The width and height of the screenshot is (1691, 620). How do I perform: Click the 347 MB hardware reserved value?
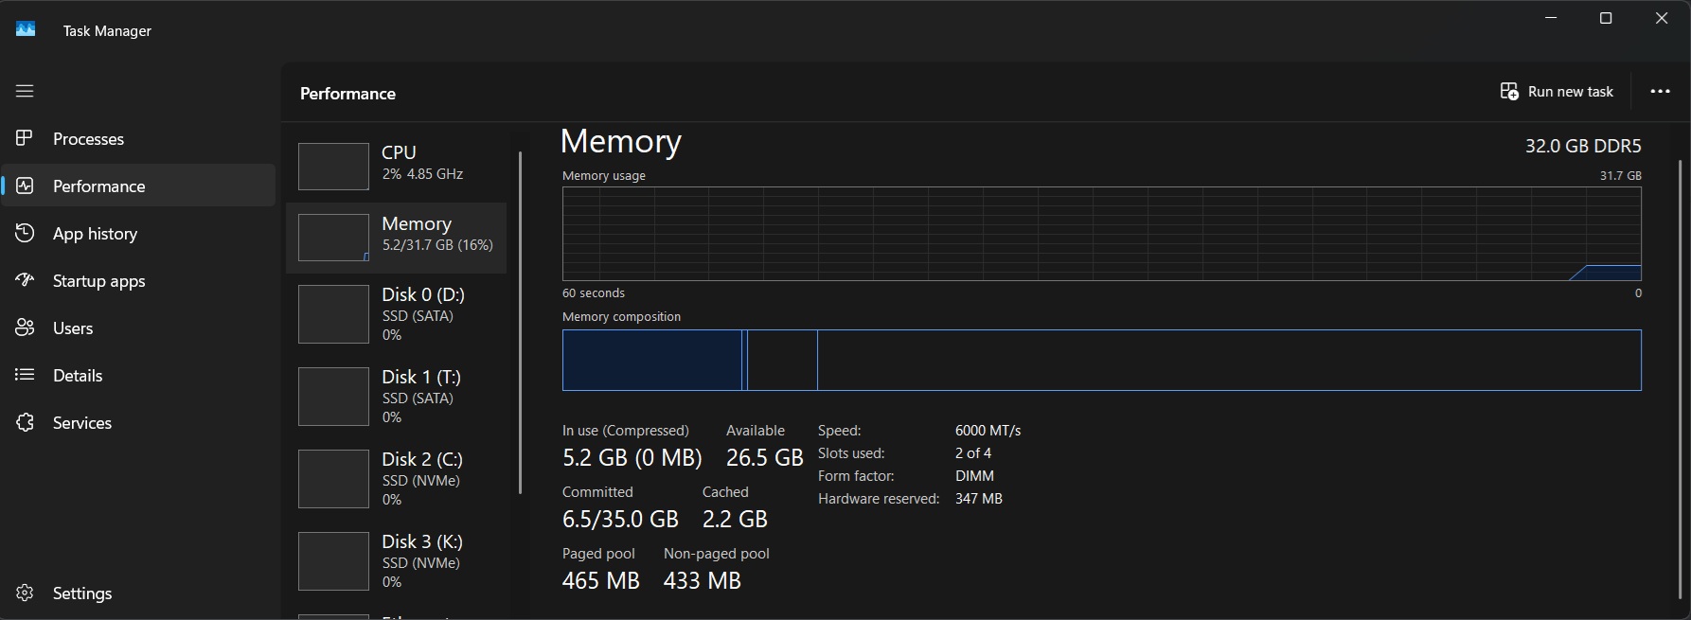pyautogui.click(x=978, y=499)
